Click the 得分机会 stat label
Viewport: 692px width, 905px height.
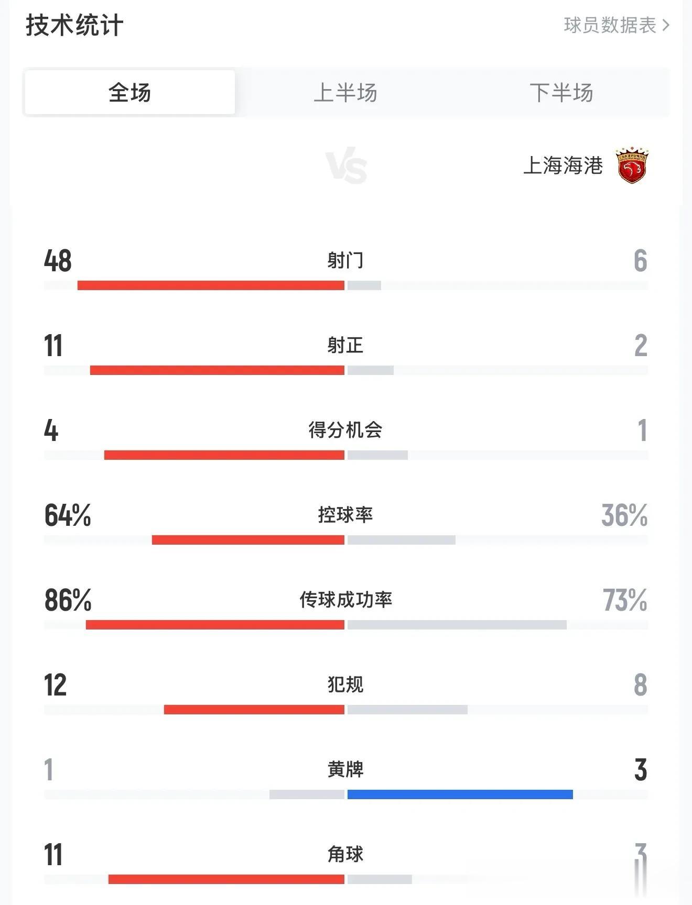coord(345,430)
